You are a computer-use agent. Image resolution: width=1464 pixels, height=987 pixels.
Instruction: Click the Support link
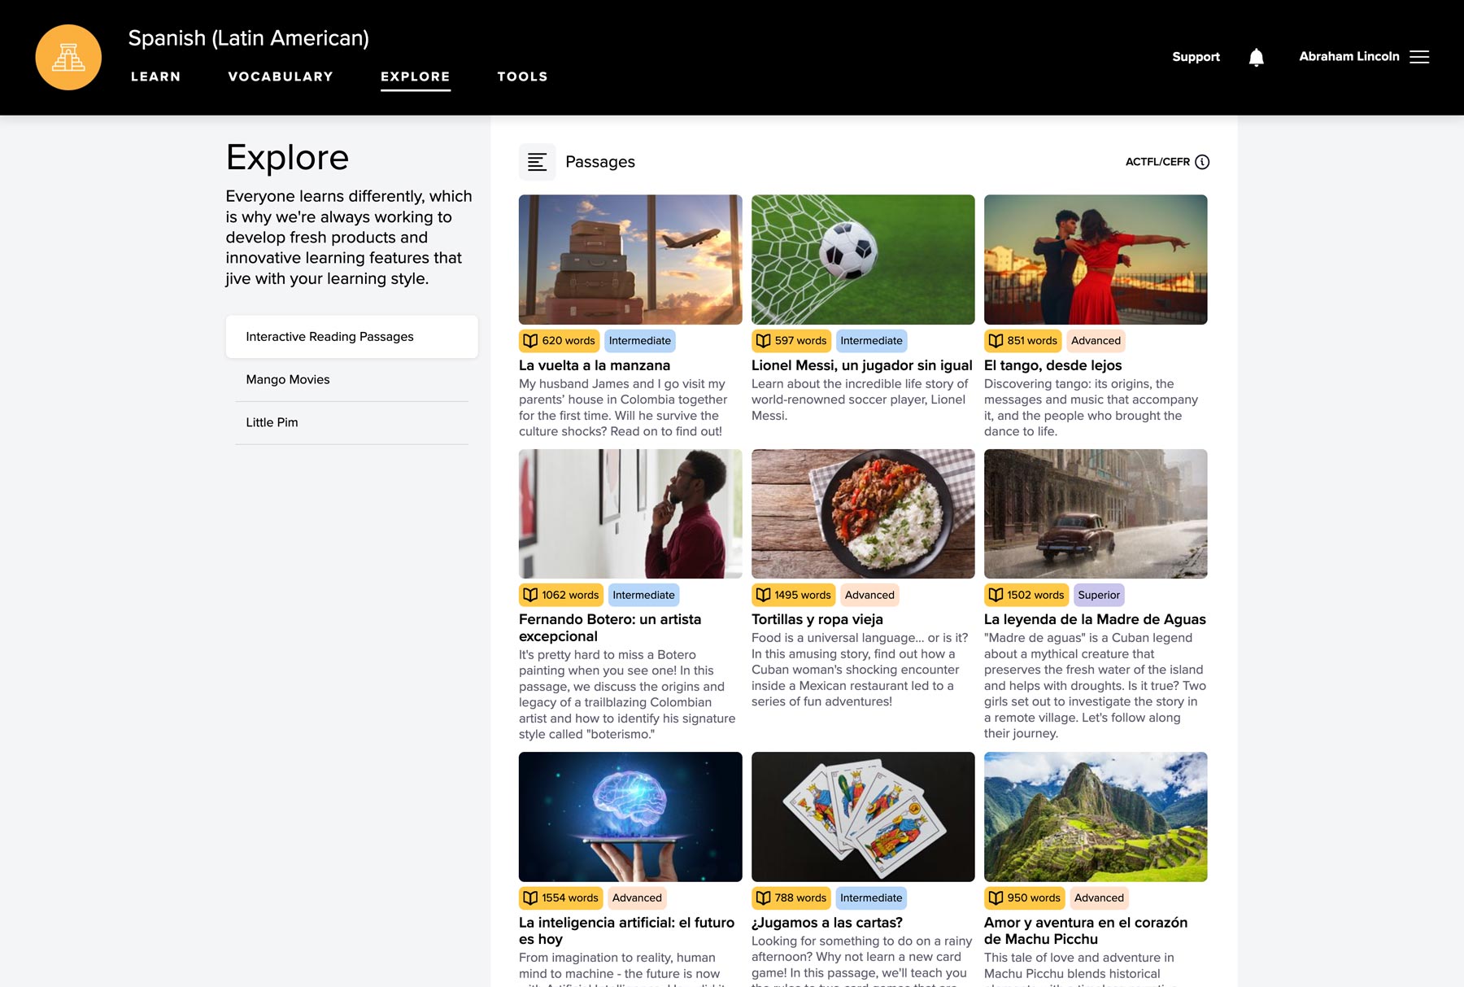click(x=1196, y=57)
